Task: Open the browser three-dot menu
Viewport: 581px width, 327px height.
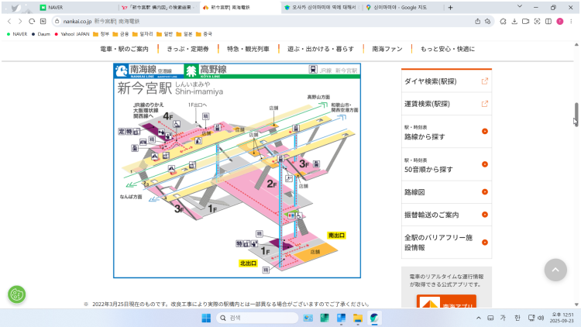Action: pos(571,21)
